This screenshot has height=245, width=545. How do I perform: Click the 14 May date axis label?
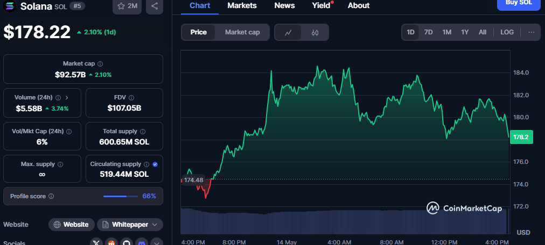tap(287, 242)
